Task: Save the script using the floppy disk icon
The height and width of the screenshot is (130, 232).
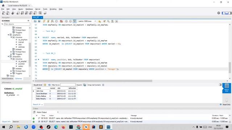Action: [x=39, y=21]
